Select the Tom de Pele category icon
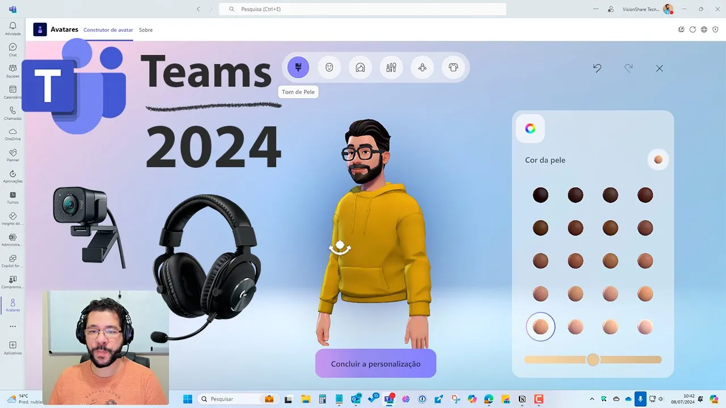The width and height of the screenshot is (726, 408). pyautogui.click(x=298, y=67)
